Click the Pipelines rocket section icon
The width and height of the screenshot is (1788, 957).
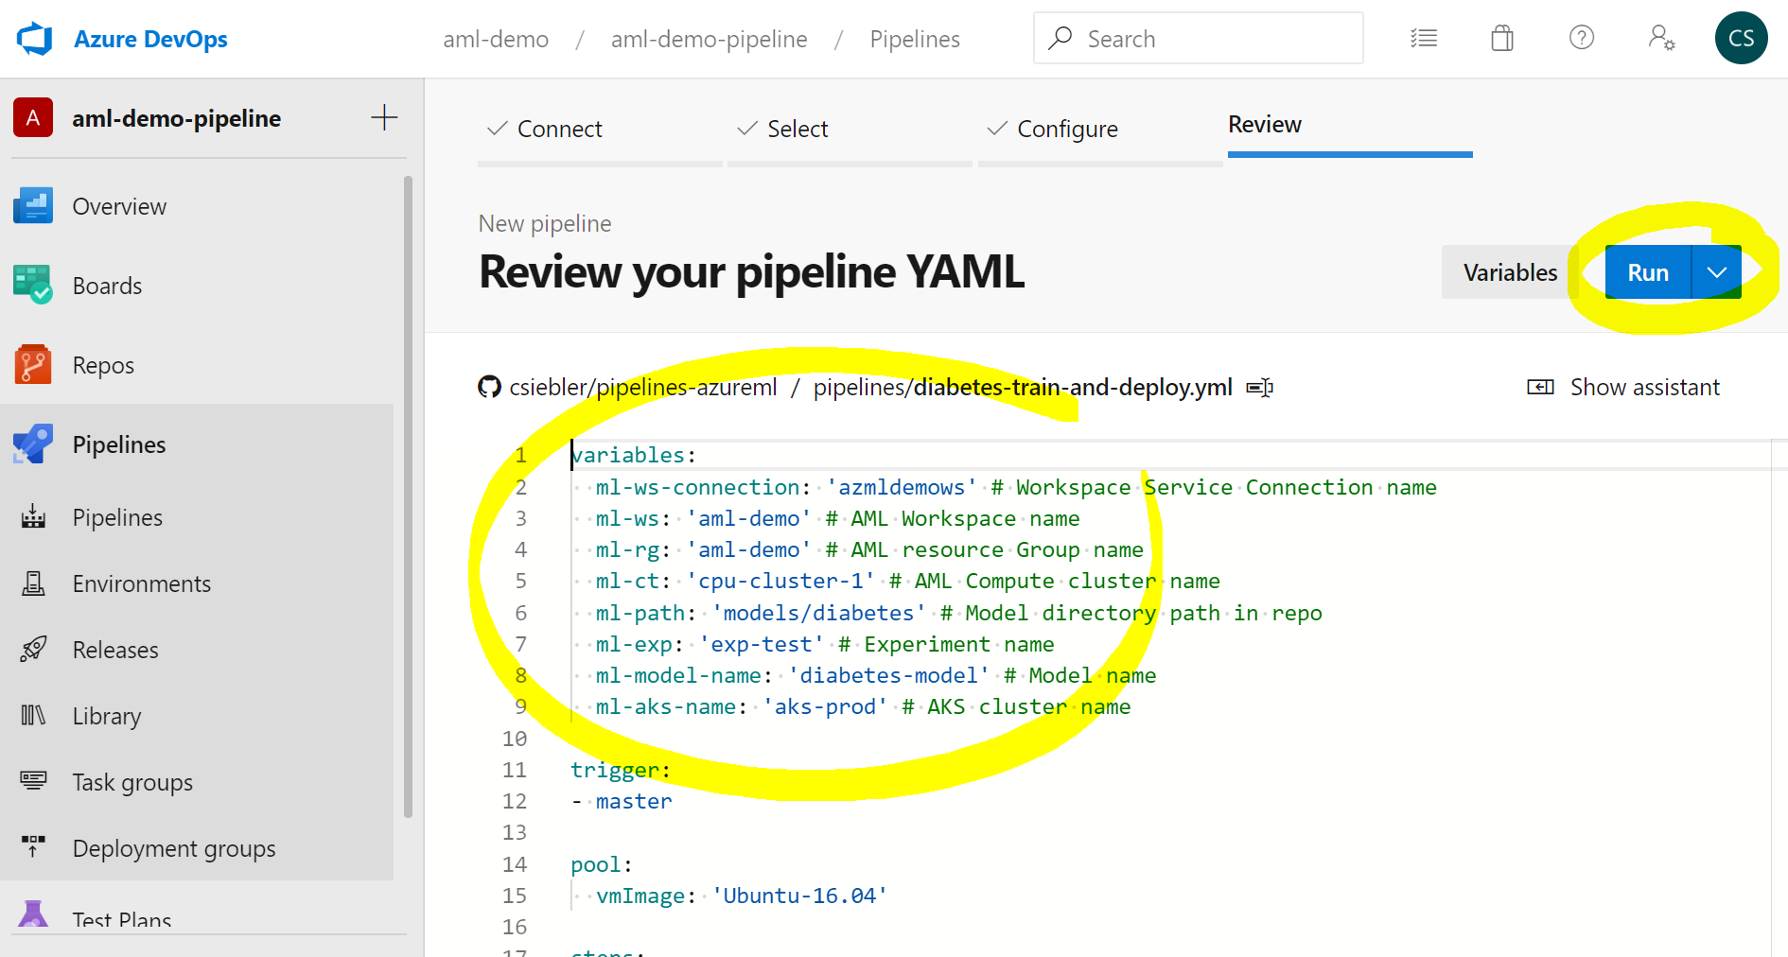coord(33,444)
